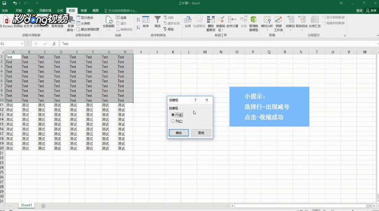This screenshot has width=379, height=211.
Task: Open the Refresh All dropdown arrow
Action: click(x=109, y=30)
